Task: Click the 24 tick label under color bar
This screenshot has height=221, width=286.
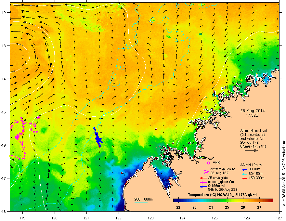Action: (x=211, y=207)
